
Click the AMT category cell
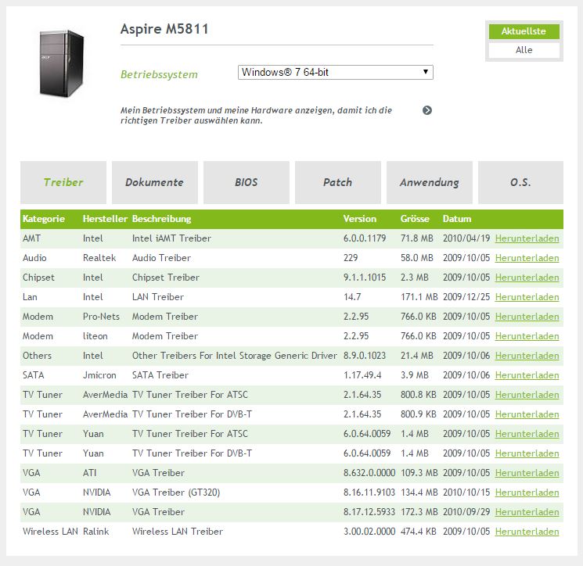pos(31,238)
